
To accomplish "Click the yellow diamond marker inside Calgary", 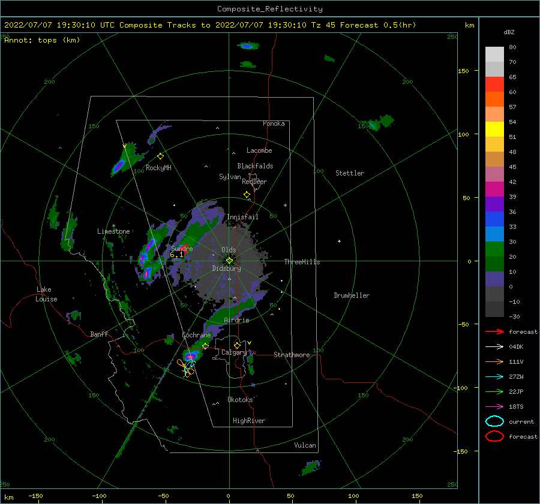I will (237, 345).
